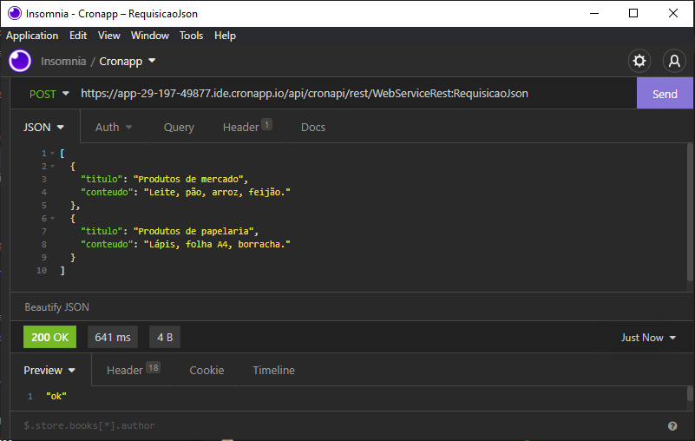Open the Auth tab dropdown

tap(114, 128)
